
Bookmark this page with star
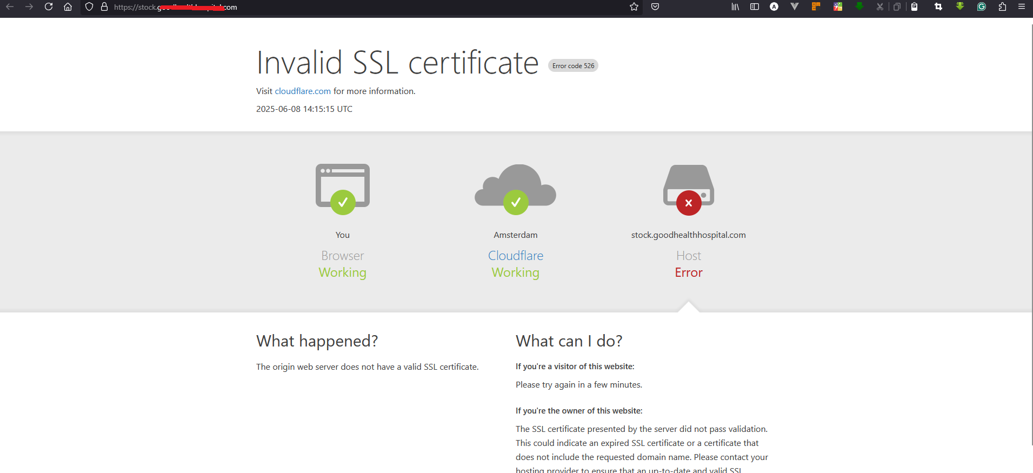634,7
